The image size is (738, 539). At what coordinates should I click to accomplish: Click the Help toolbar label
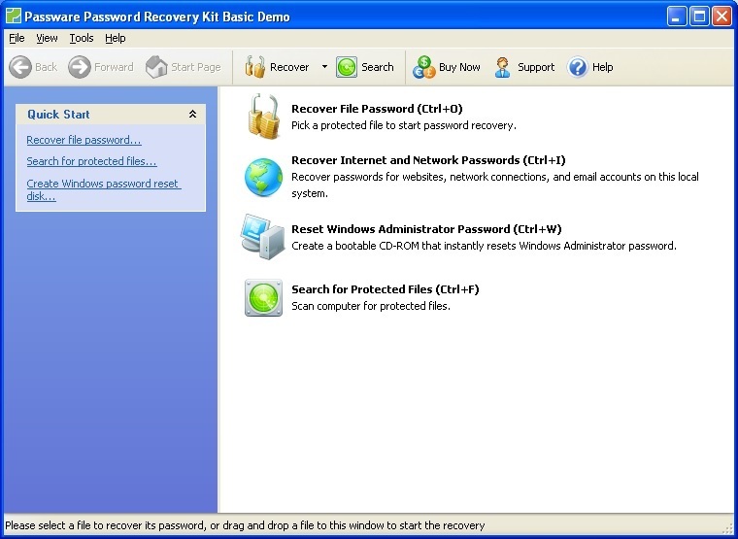click(x=602, y=67)
